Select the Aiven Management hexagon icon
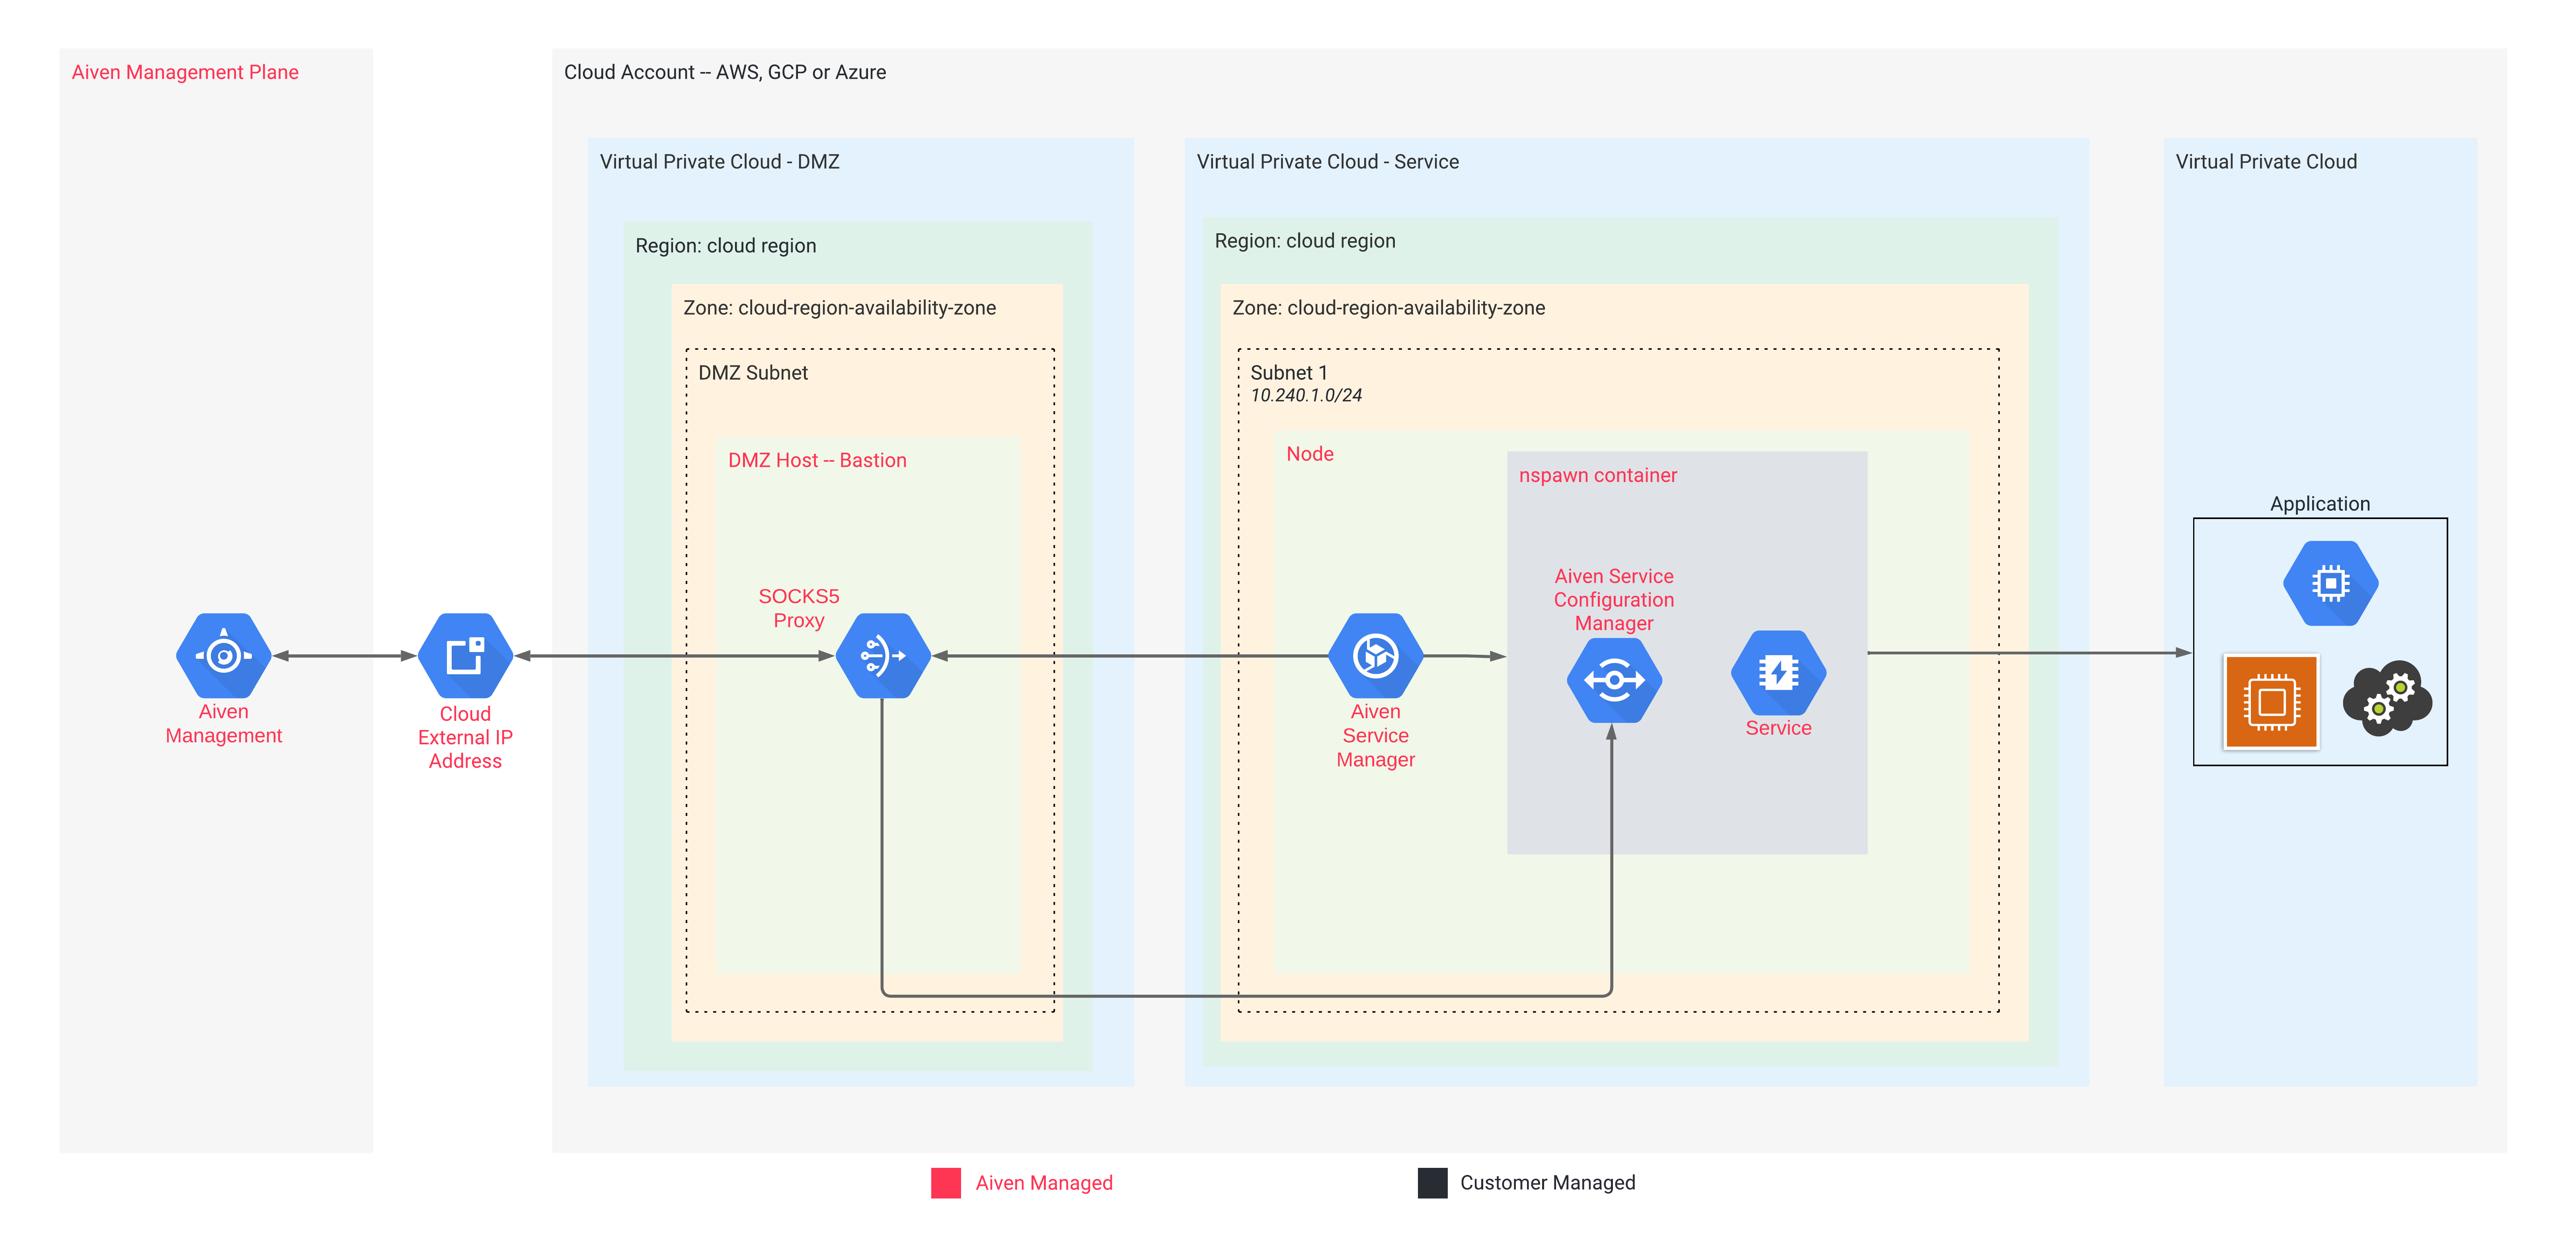The image size is (2576, 1259). [224, 656]
